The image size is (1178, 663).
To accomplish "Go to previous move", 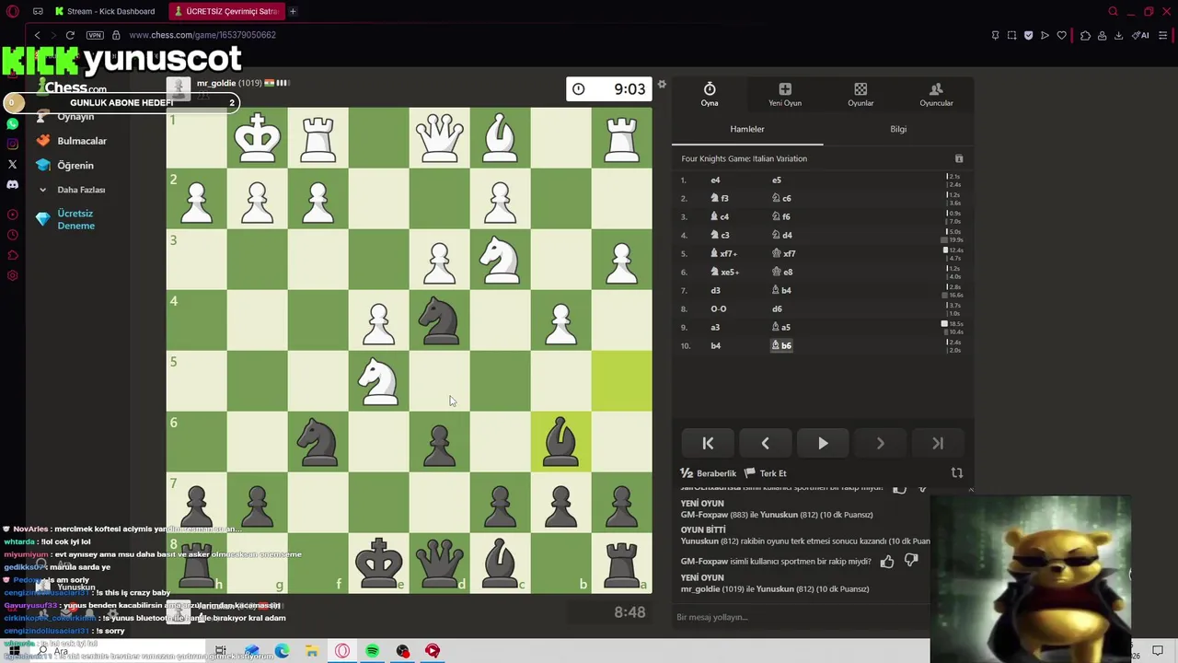I will click(765, 443).
